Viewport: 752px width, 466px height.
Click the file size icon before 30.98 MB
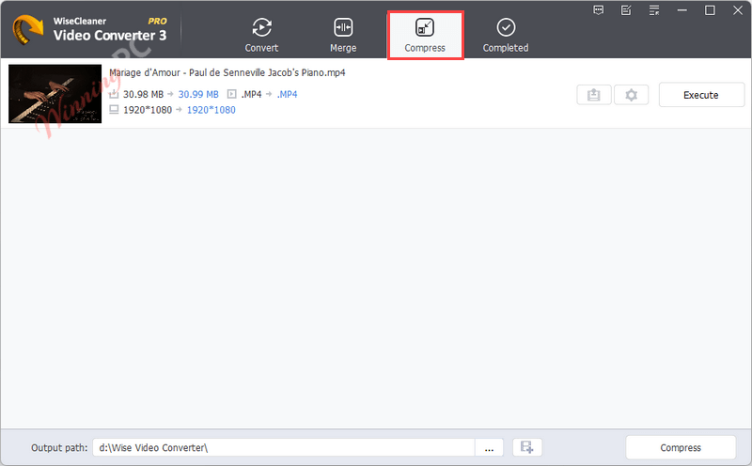[x=114, y=94]
